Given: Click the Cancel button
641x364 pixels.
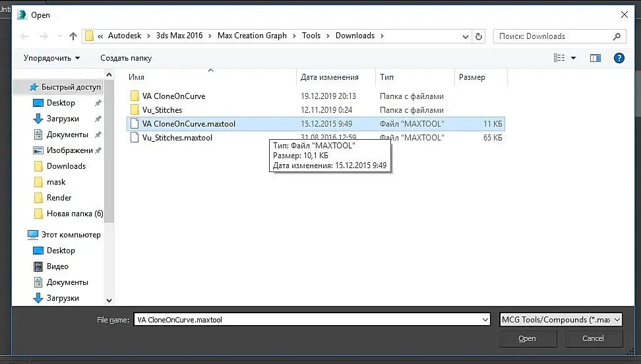Looking at the screenshot, I should tap(594, 339).
